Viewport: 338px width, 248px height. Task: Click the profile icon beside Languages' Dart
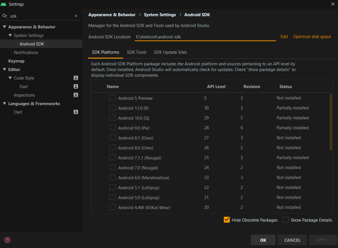point(76,112)
